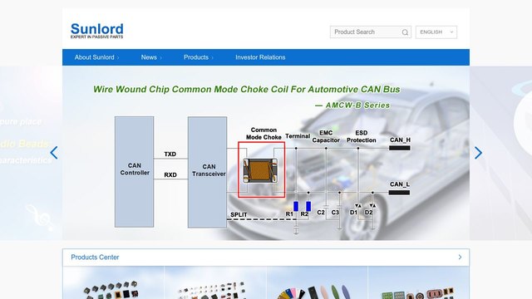
Task: Advance to next banner slide arrow
Action: pyautogui.click(x=478, y=153)
